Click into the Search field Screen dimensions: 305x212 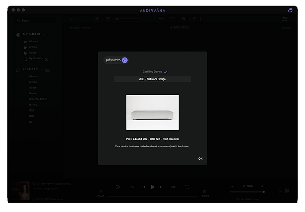(36, 20)
